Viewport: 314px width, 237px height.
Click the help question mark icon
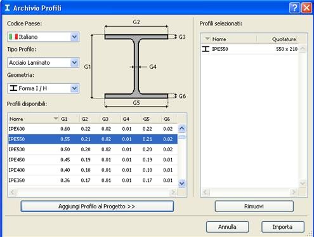294,8
